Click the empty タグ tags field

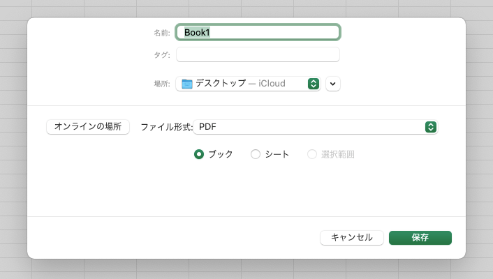click(x=258, y=54)
